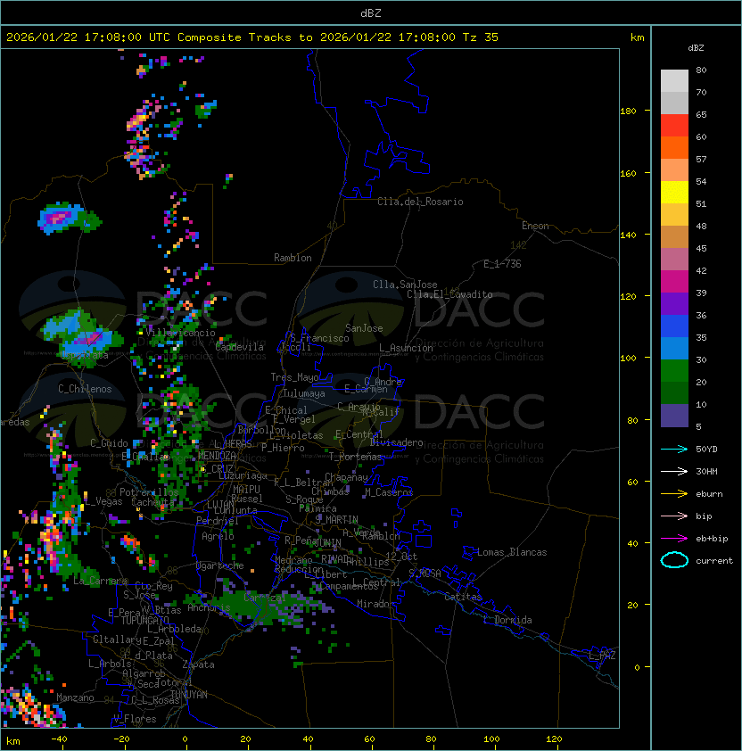The height and width of the screenshot is (751, 742).
Task: Click the 'Clla.SanJose' label
Action: 405,285
